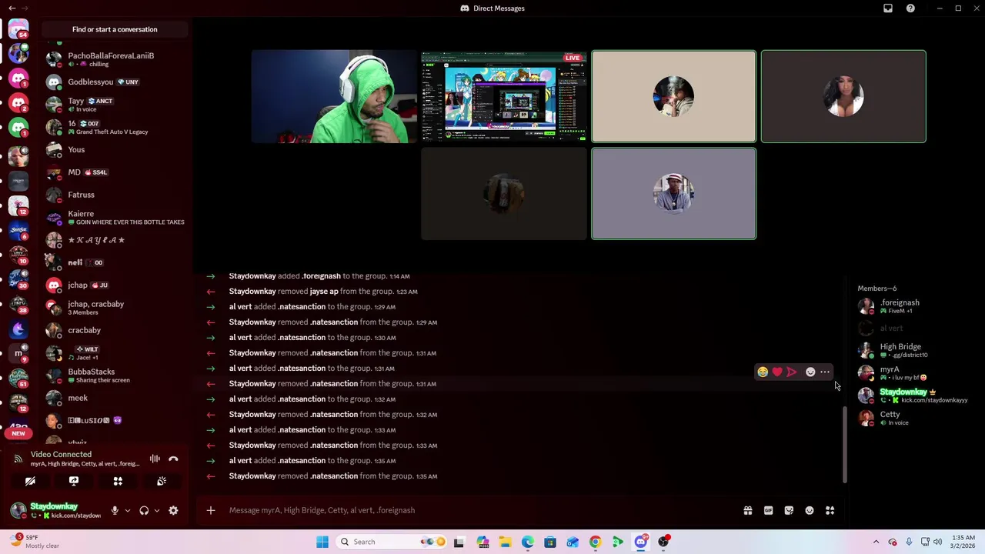Check connection quality signal icon
This screenshot has height=554, width=985.
point(18,459)
